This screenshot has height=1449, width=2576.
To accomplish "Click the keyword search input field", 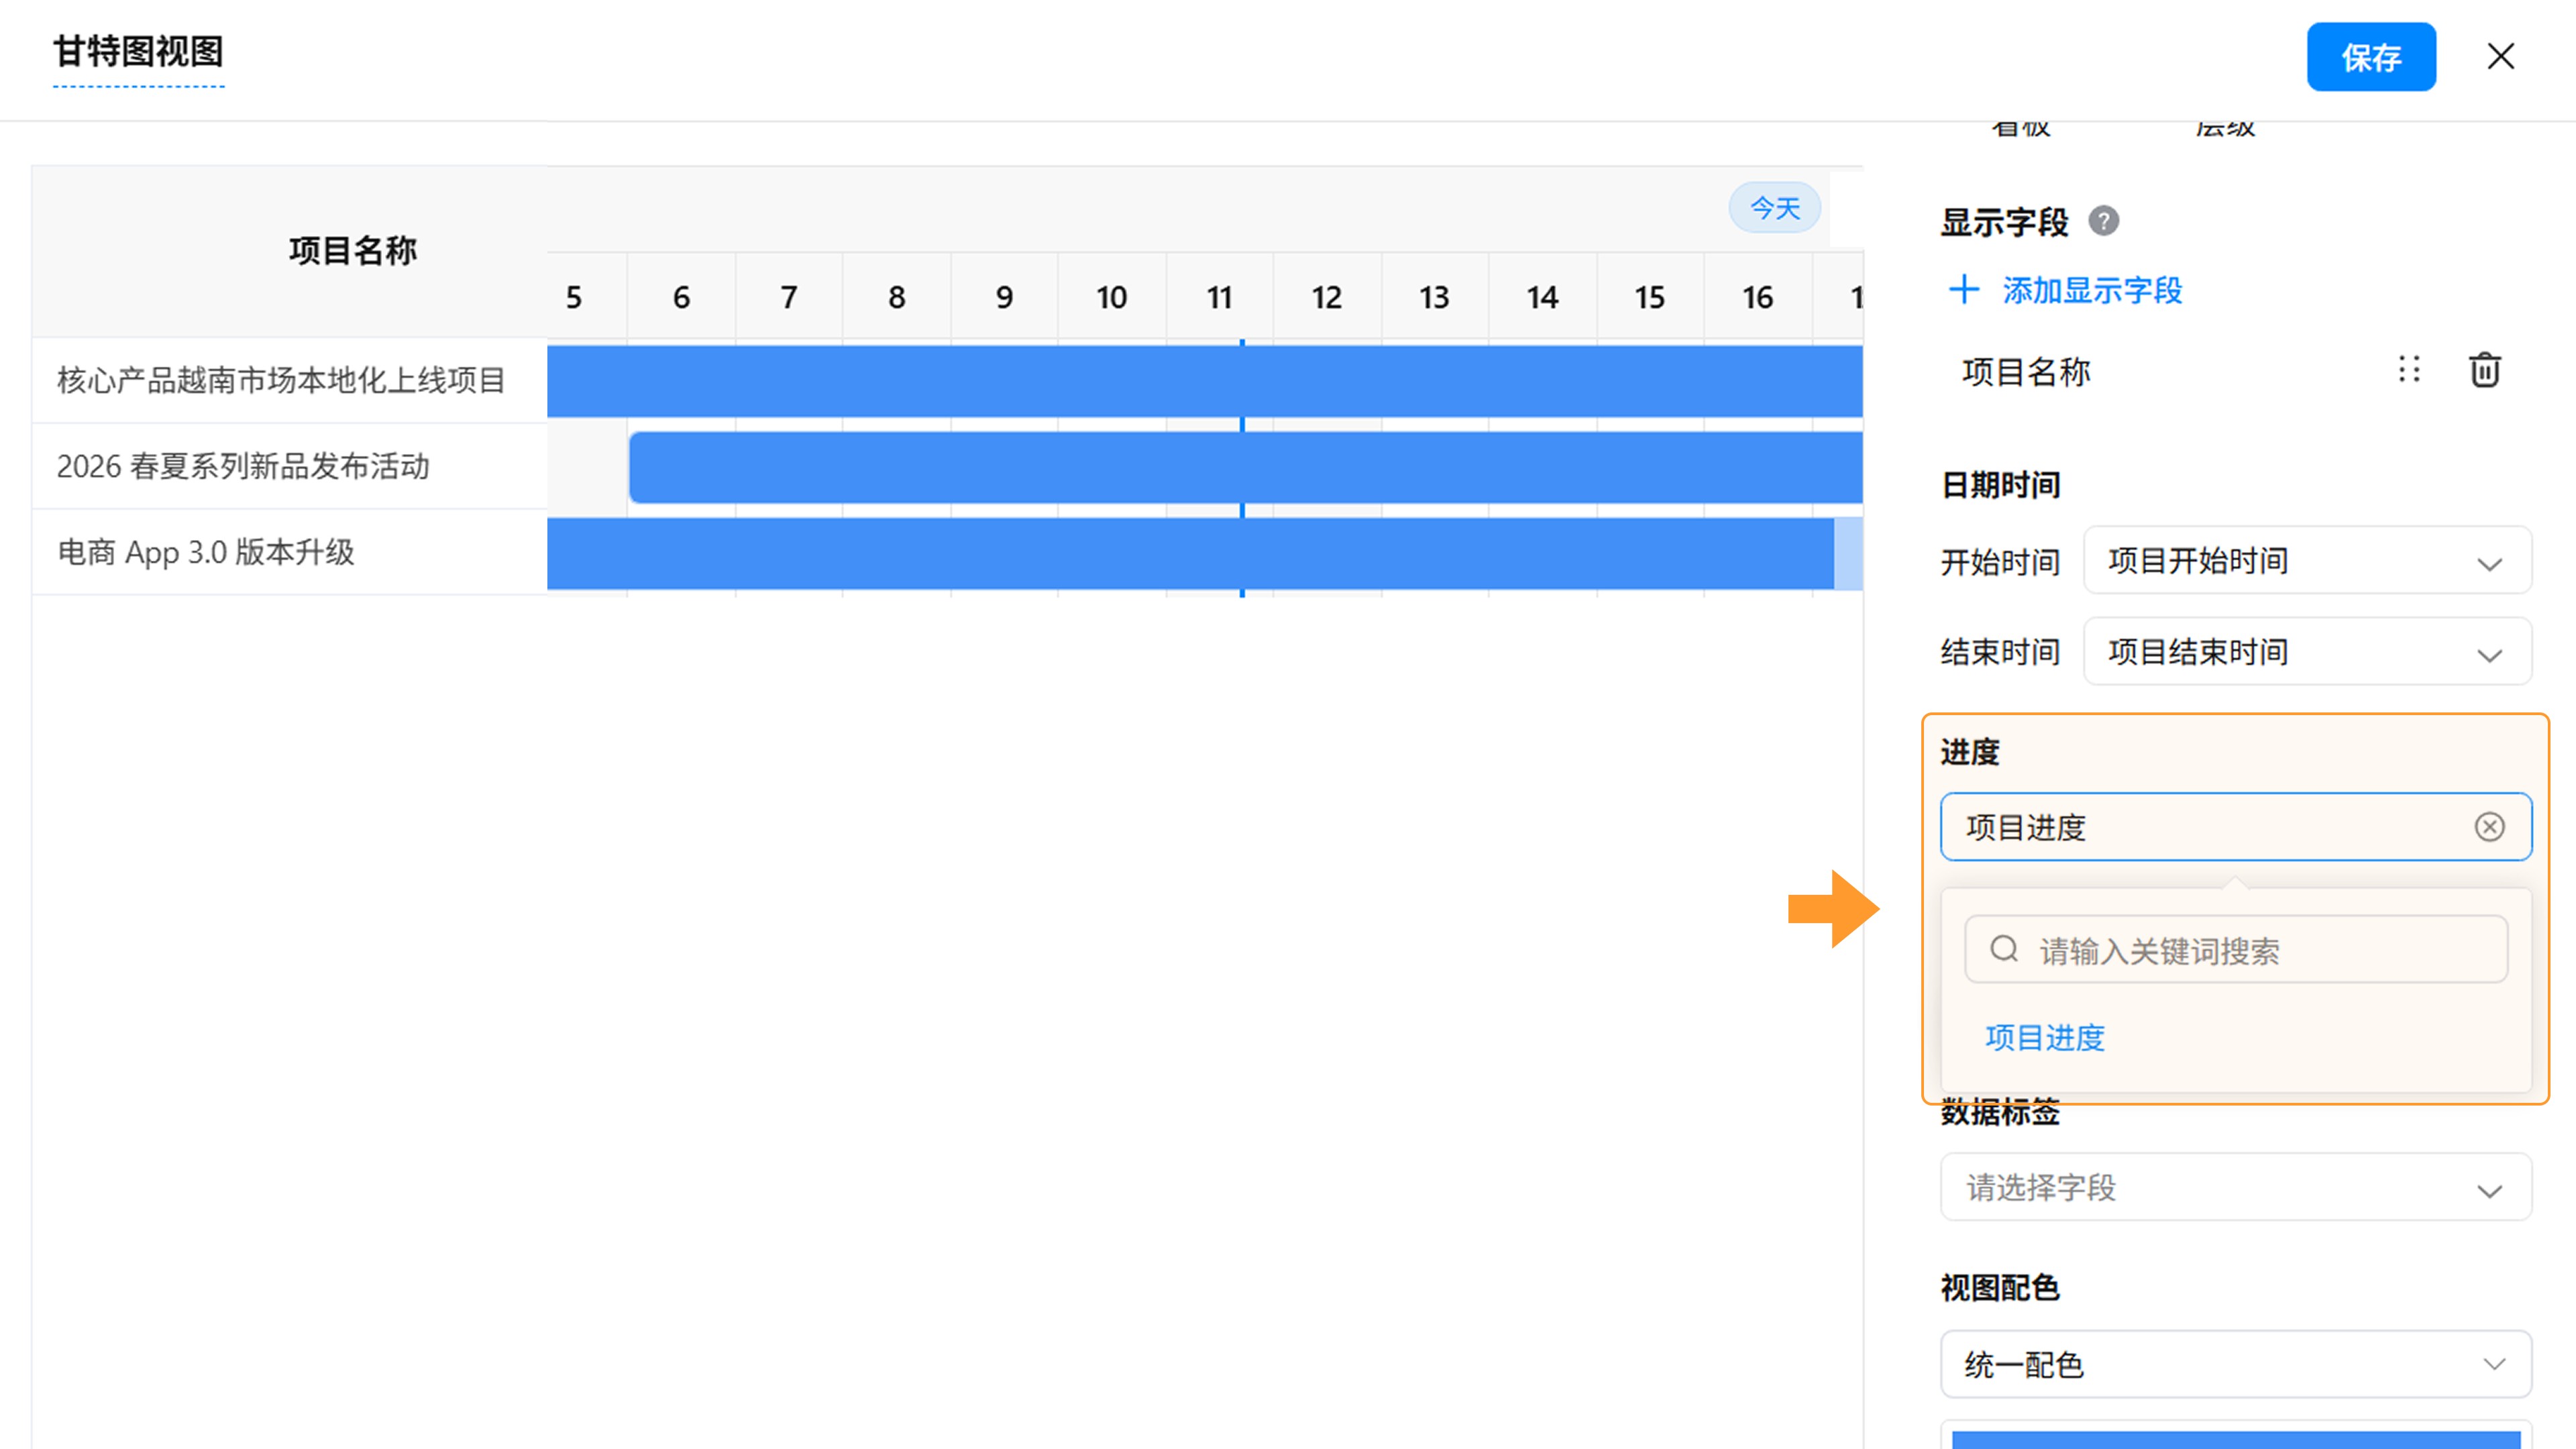I will click(x=2260, y=950).
